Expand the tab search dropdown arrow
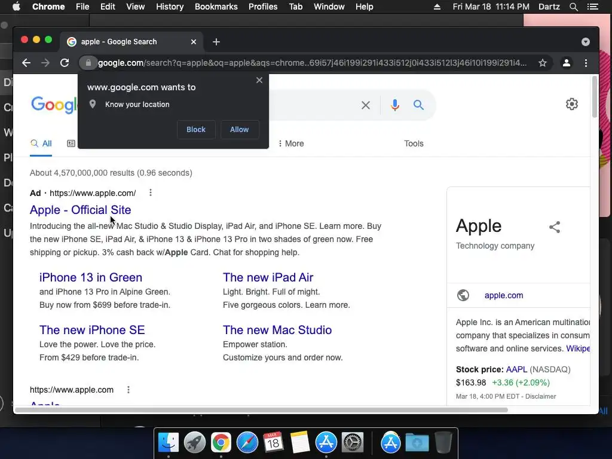This screenshot has height=459, width=612. pyautogui.click(x=586, y=42)
